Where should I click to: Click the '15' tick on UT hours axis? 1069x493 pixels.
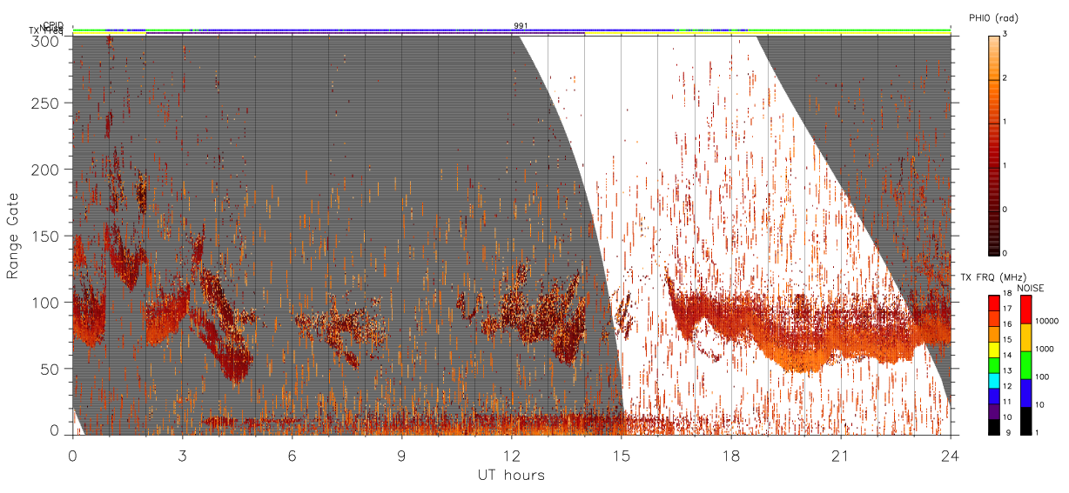coord(622,456)
